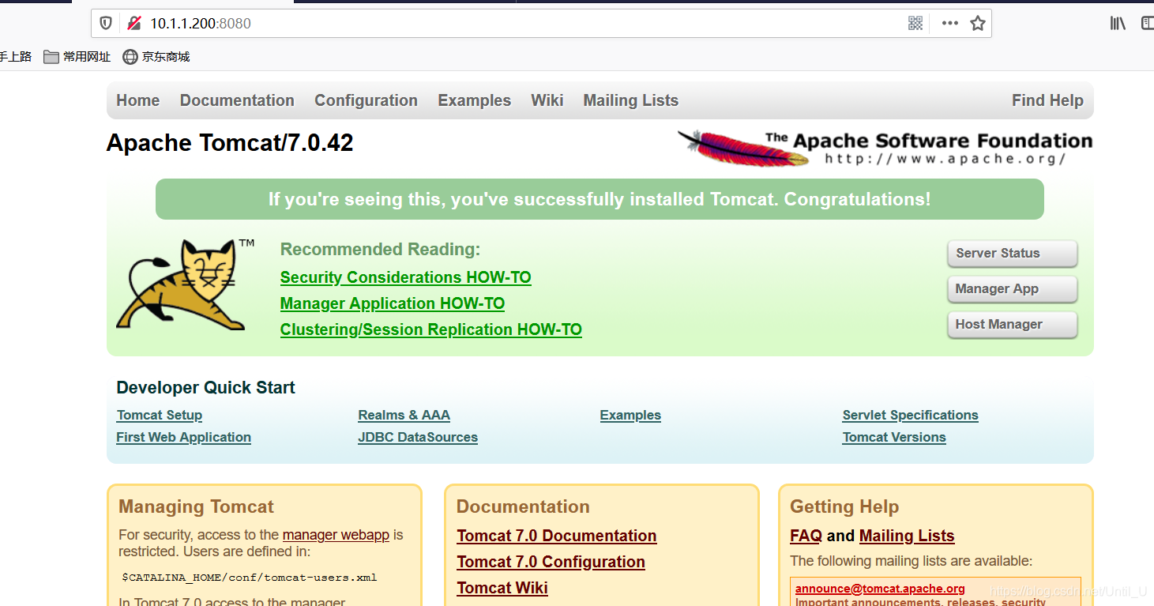Open the Library icon in toolbar
Viewport: 1154px width, 606px height.
point(1118,23)
